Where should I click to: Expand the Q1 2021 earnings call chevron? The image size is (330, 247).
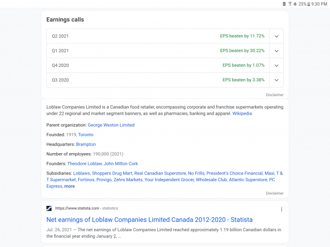point(276,51)
